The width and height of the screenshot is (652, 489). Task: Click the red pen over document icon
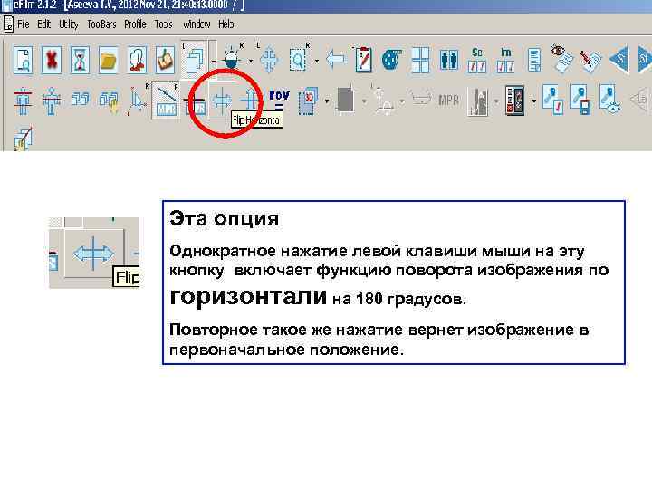(x=590, y=61)
